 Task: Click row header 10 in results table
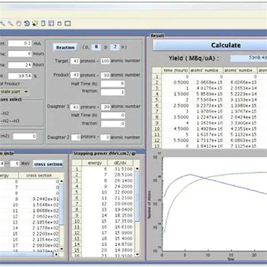click(x=157, y=129)
